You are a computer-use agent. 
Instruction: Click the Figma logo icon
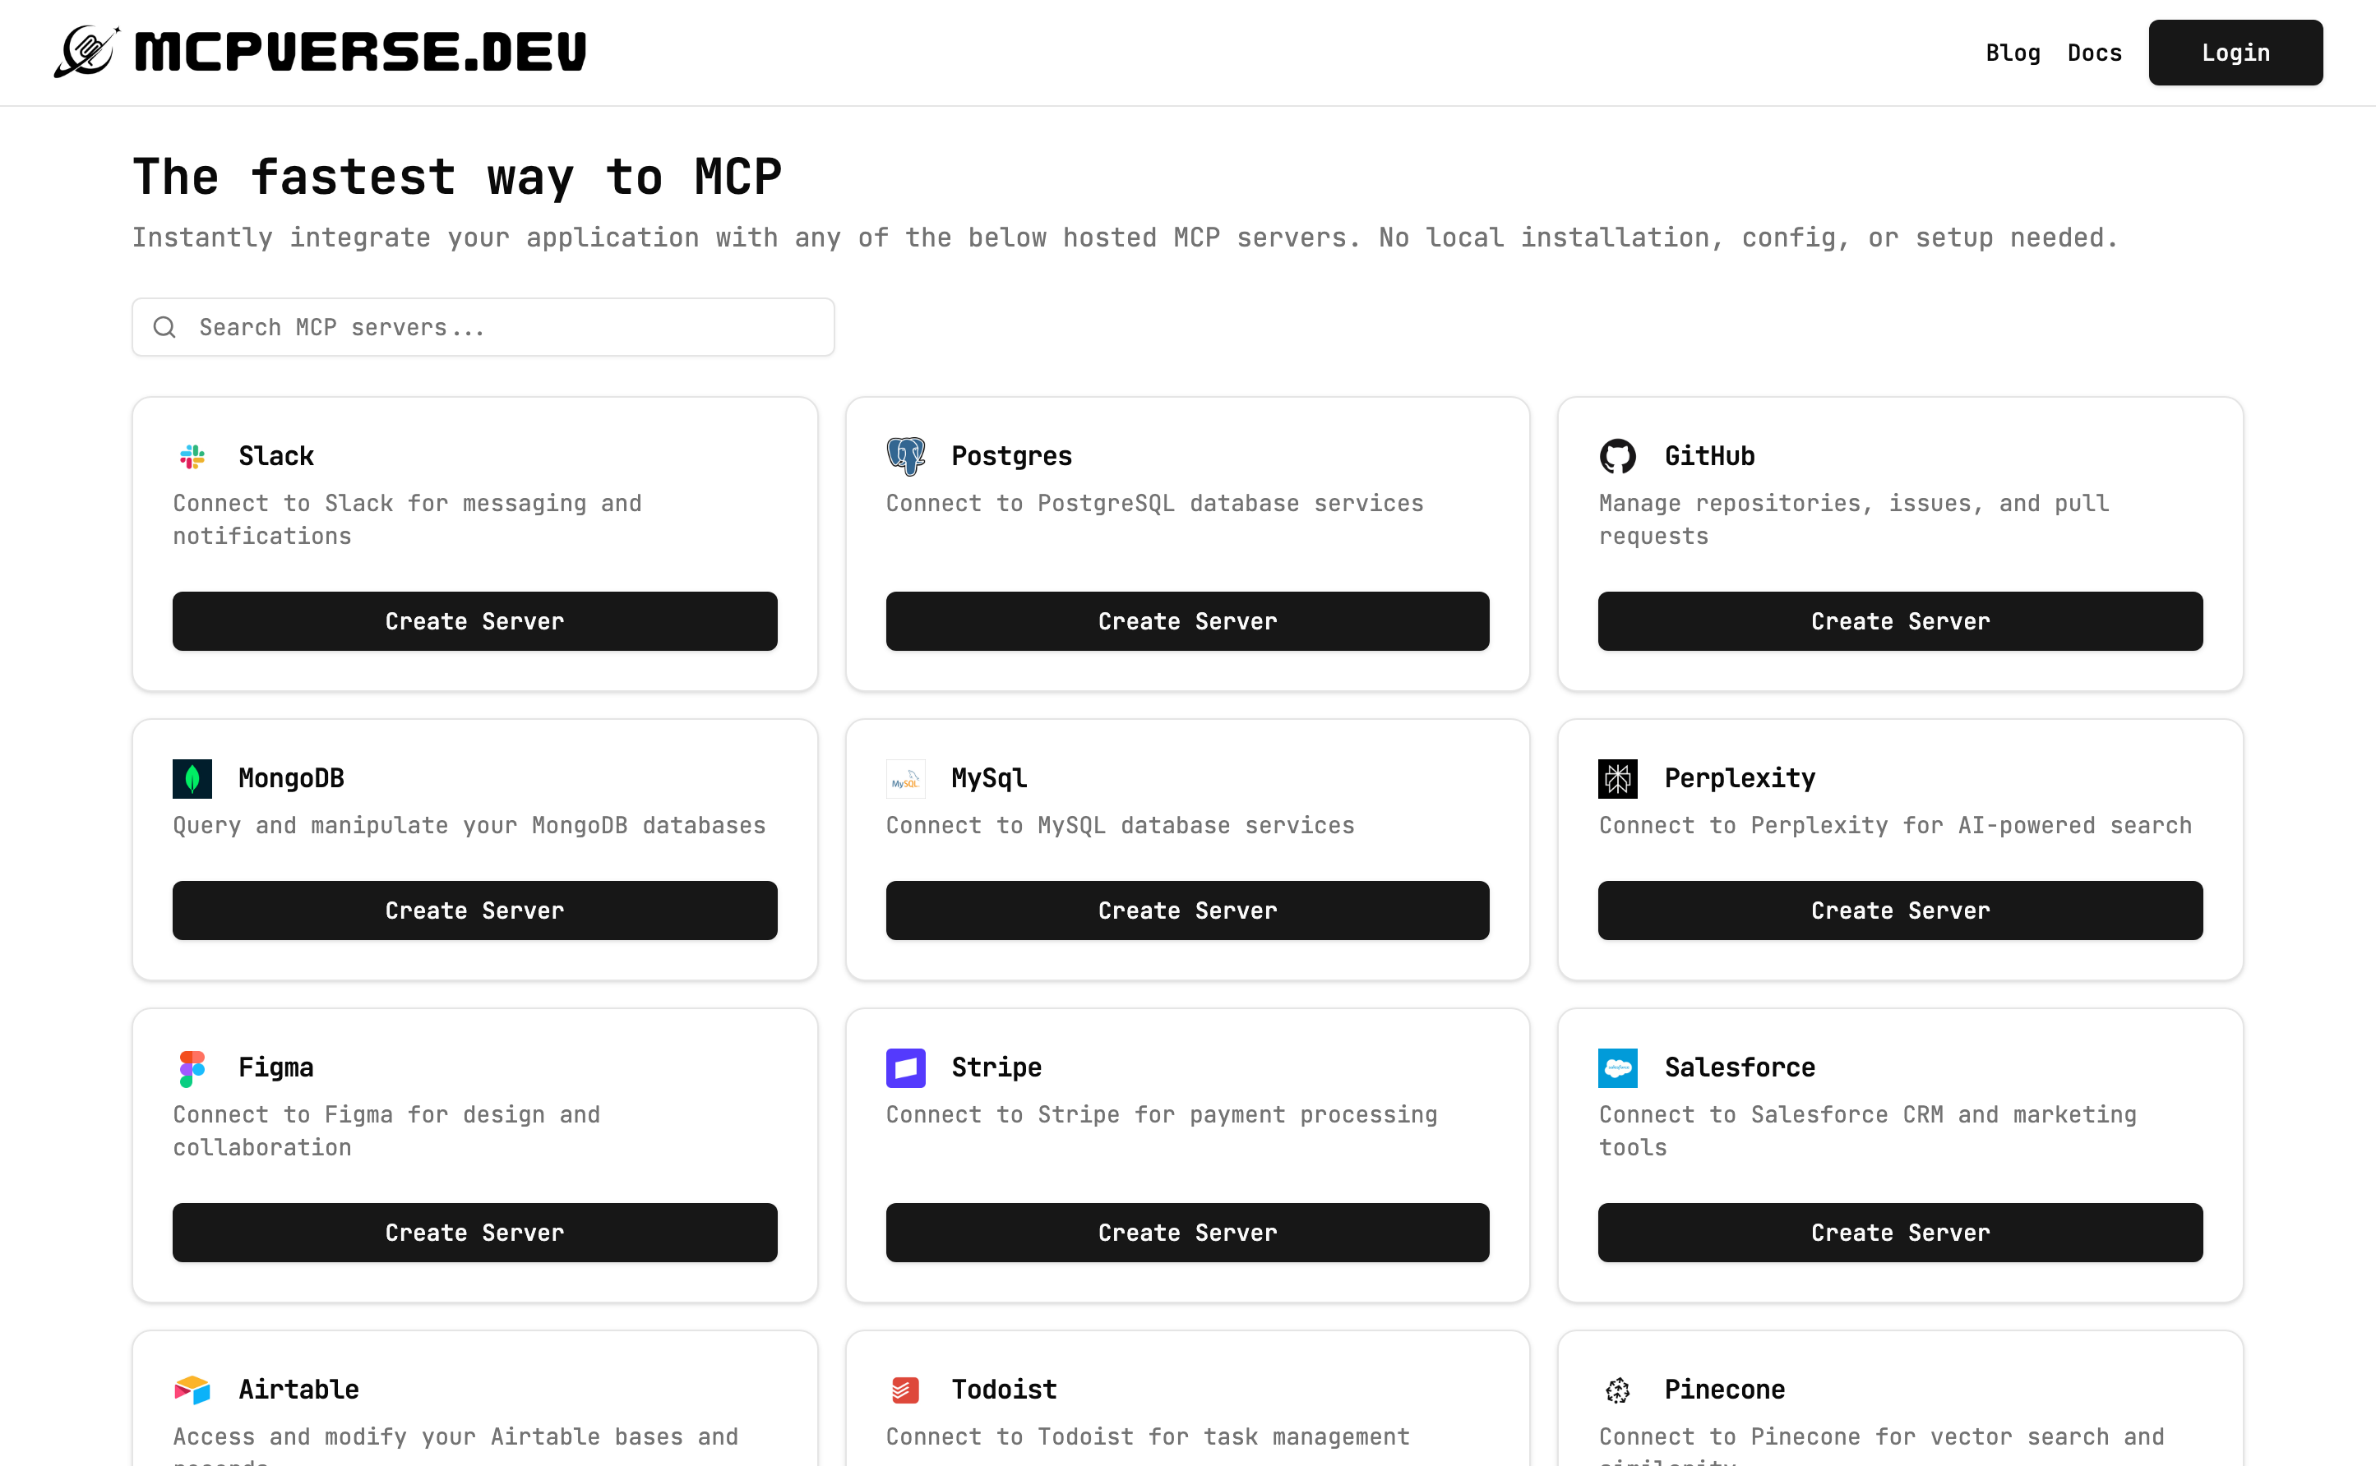[x=192, y=1068]
